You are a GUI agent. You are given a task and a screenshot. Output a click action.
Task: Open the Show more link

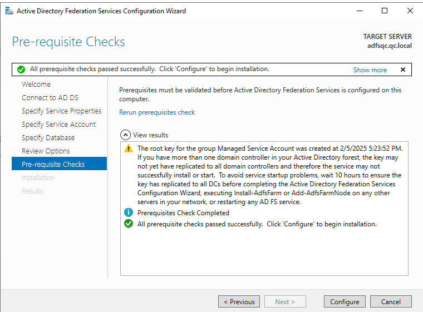[370, 70]
